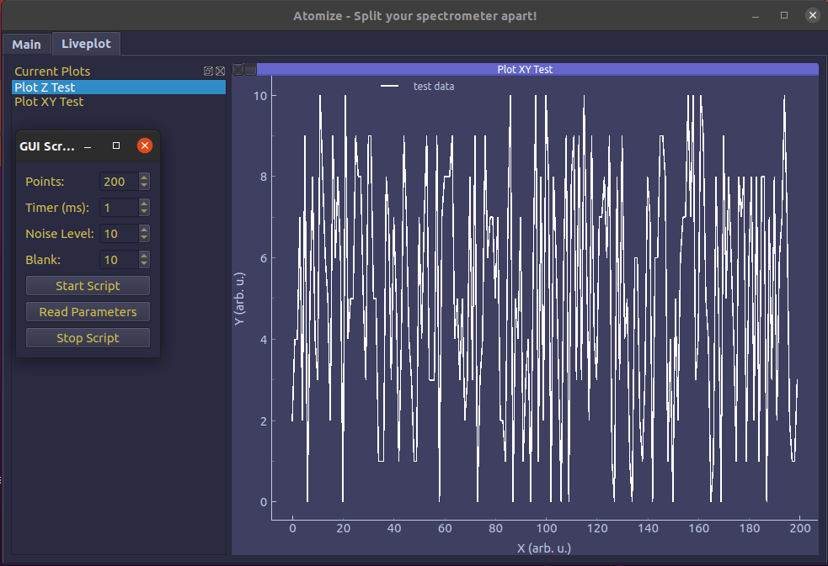Click the Read Parameters button
This screenshot has width=828, height=566.
[x=88, y=311]
